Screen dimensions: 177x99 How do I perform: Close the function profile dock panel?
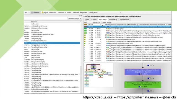tap(81, 16)
